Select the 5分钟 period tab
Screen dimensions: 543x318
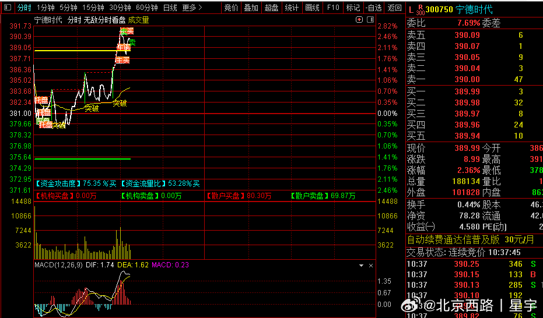[68, 8]
